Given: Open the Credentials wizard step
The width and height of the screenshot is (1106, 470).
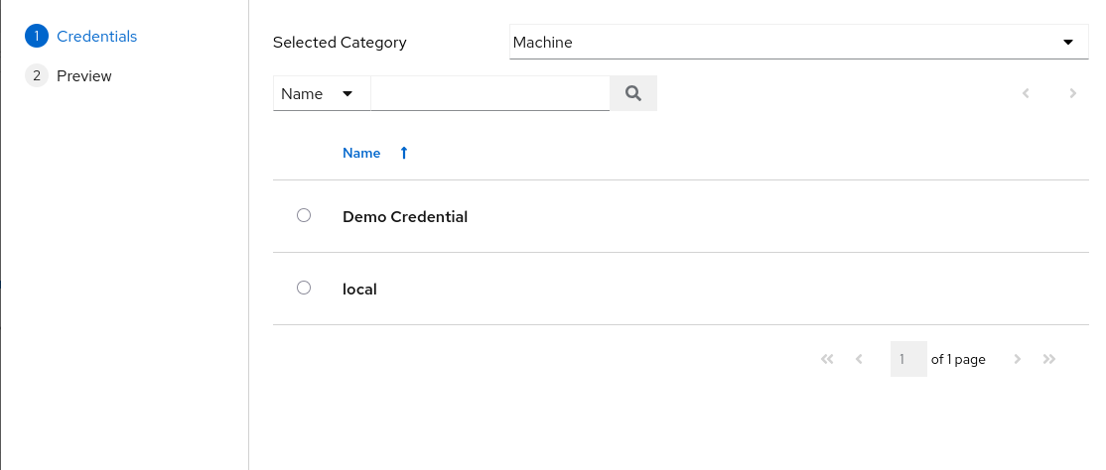Looking at the screenshot, I should [x=96, y=37].
